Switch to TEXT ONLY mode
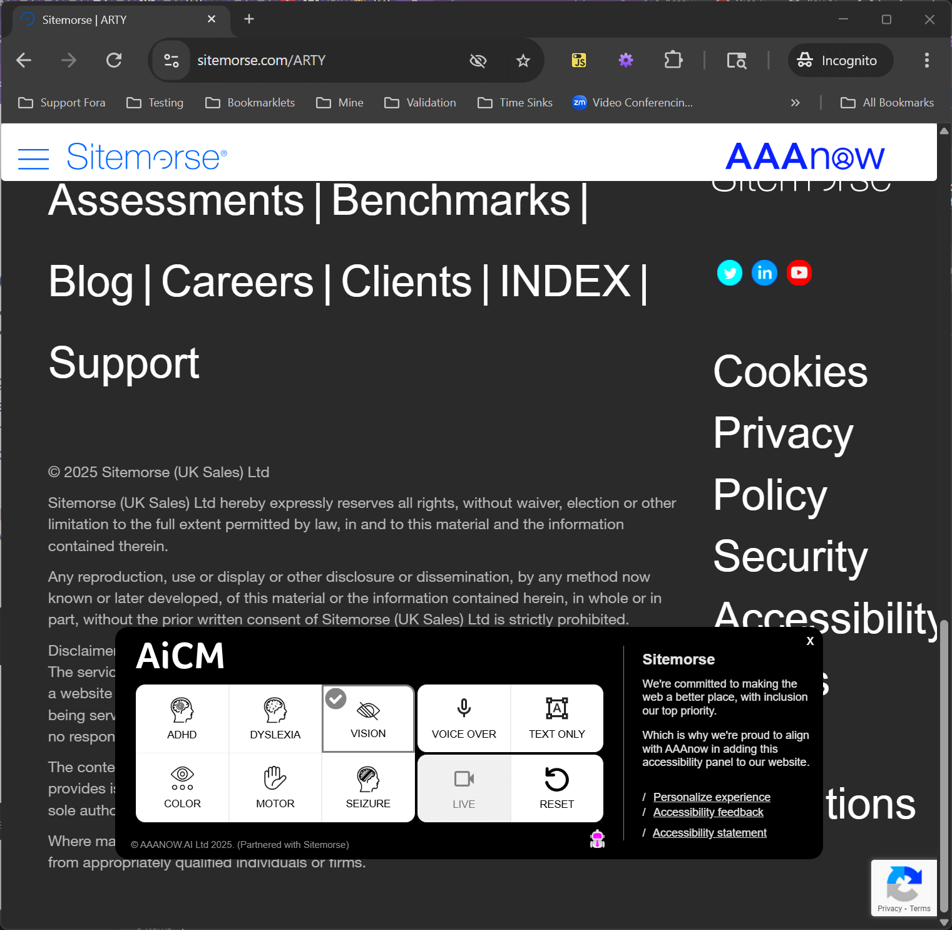This screenshot has height=930, width=952. pos(557,719)
